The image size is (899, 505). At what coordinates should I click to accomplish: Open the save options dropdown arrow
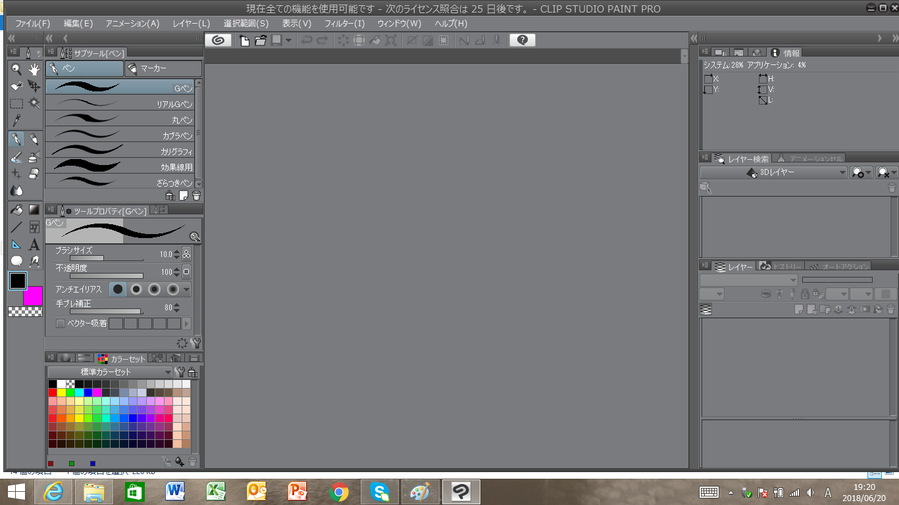[288, 40]
